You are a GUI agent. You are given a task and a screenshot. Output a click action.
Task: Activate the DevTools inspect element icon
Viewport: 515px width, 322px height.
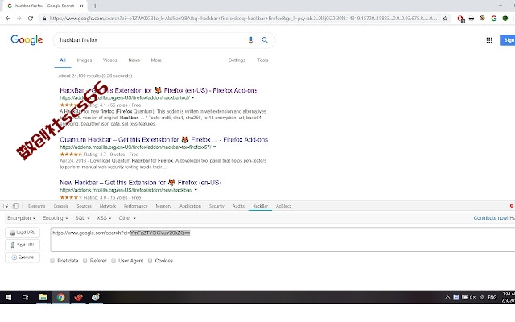pyautogui.click(x=6, y=206)
